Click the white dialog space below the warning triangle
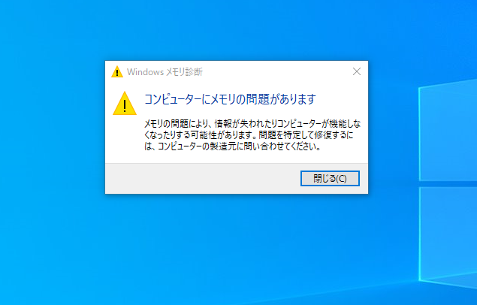Image resolution: width=477 pixels, height=305 pixels. (x=125, y=138)
